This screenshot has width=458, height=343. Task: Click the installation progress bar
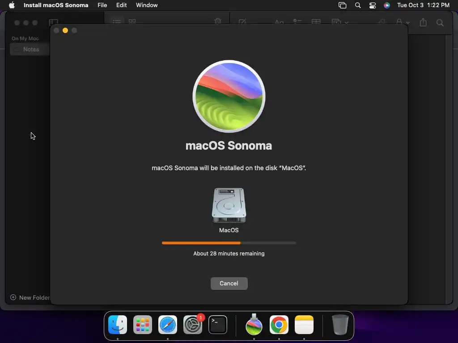(229, 243)
